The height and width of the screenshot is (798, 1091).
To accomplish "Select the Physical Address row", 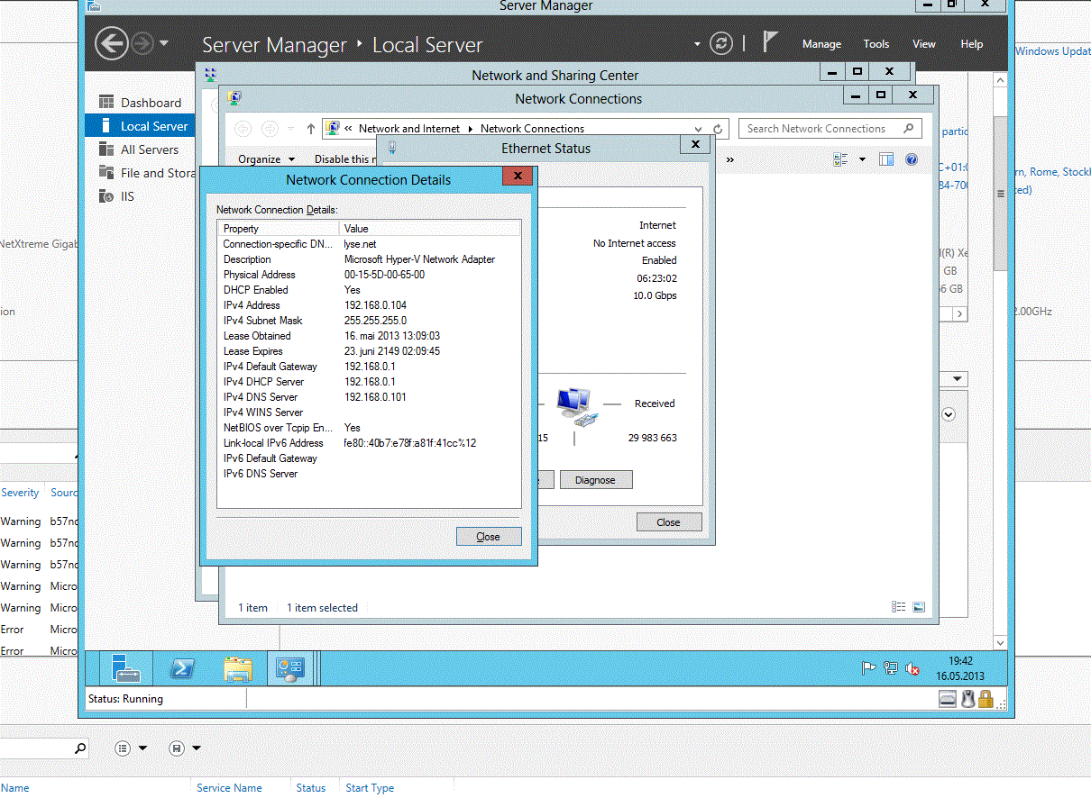I will coord(369,275).
